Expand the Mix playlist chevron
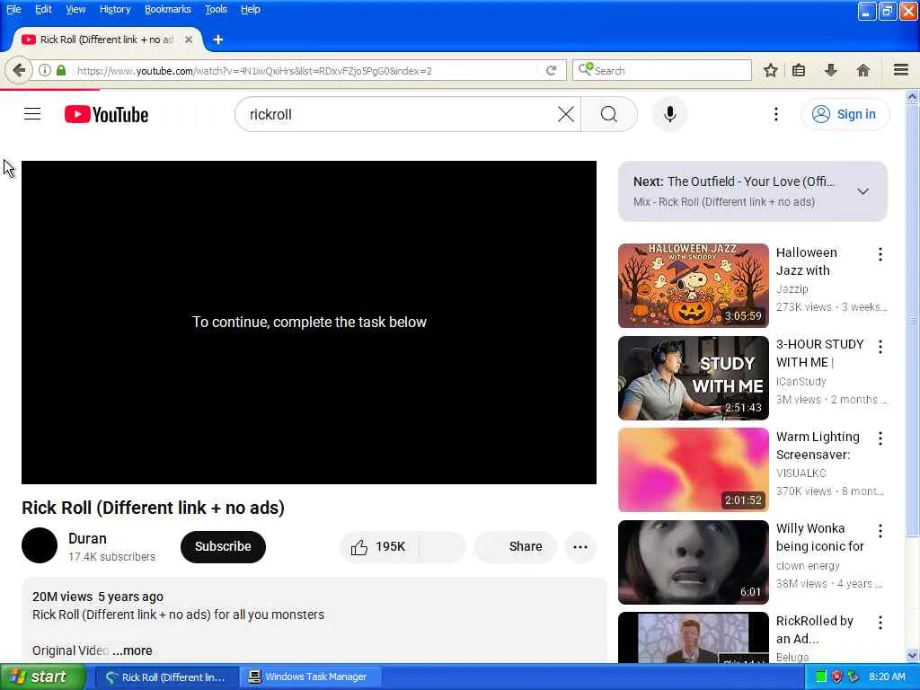The image size is (920, 690). coord(862,191)
